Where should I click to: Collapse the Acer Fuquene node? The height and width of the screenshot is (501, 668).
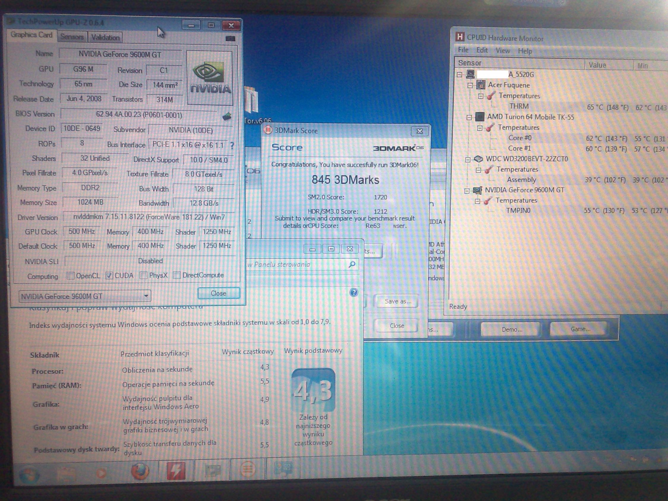tap(470, 86)
